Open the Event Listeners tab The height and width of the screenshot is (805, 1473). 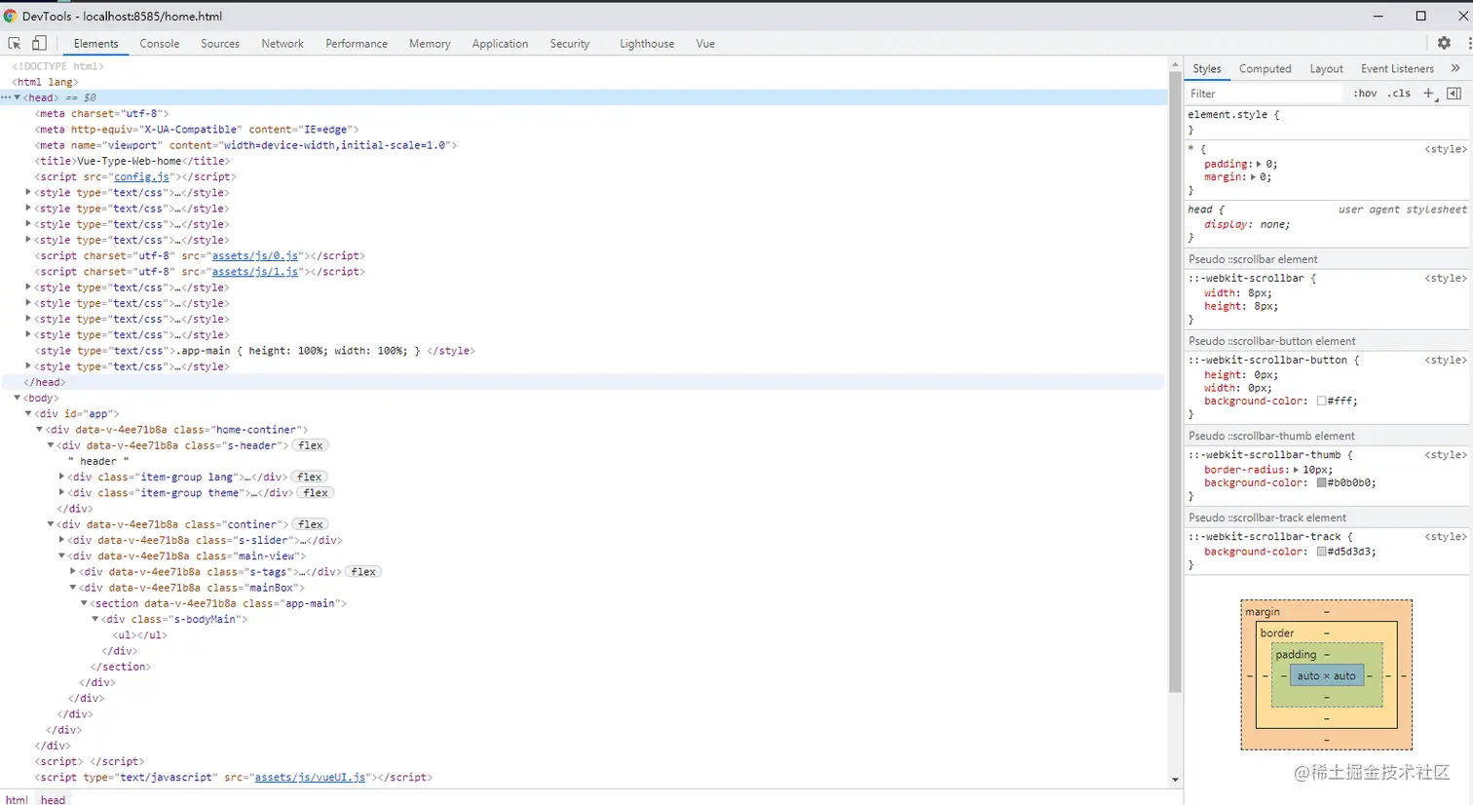click(1397, 68)
